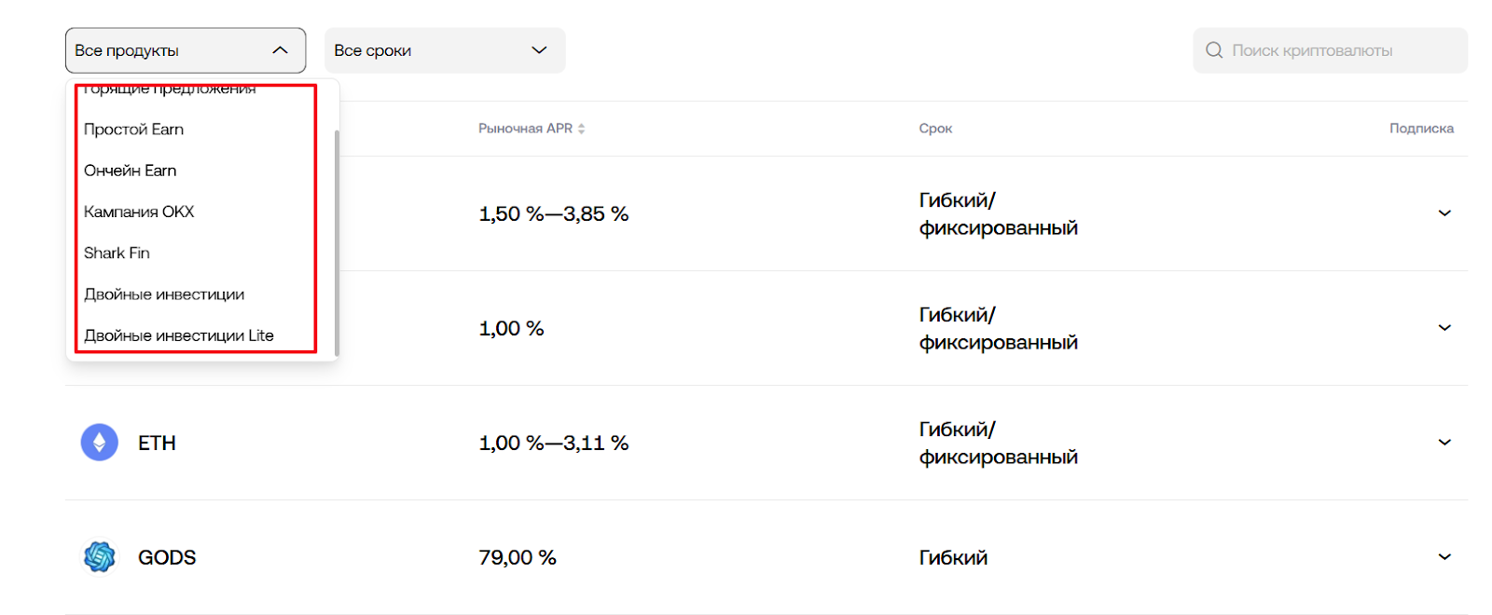Choose Кампания OKX option
The width and height of the screenshot is (1492, 615).
pyautogui.click(x=139, y=212)
